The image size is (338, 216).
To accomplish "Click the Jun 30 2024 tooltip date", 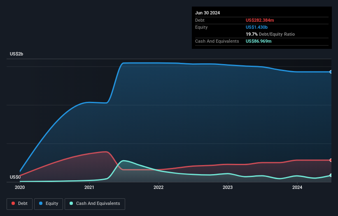I will tap(207, 13).
